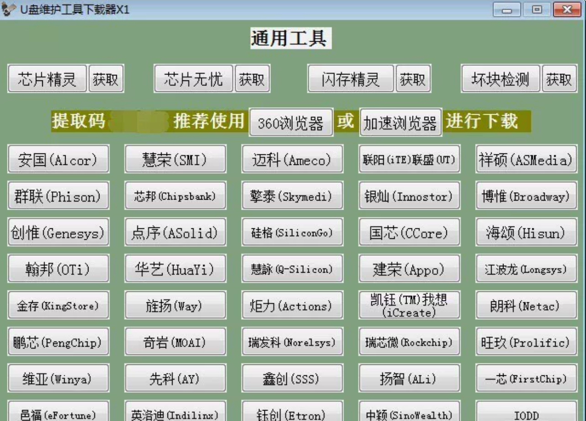
Task: Click 获取 next to 坏块检测
Action: click(559, 79)
